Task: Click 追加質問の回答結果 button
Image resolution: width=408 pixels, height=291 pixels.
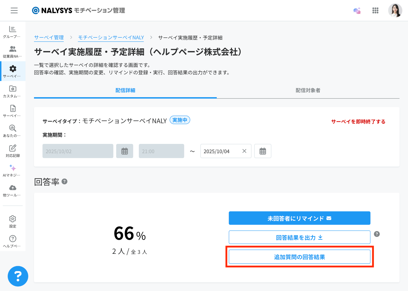Action: [x=299, y=257]
